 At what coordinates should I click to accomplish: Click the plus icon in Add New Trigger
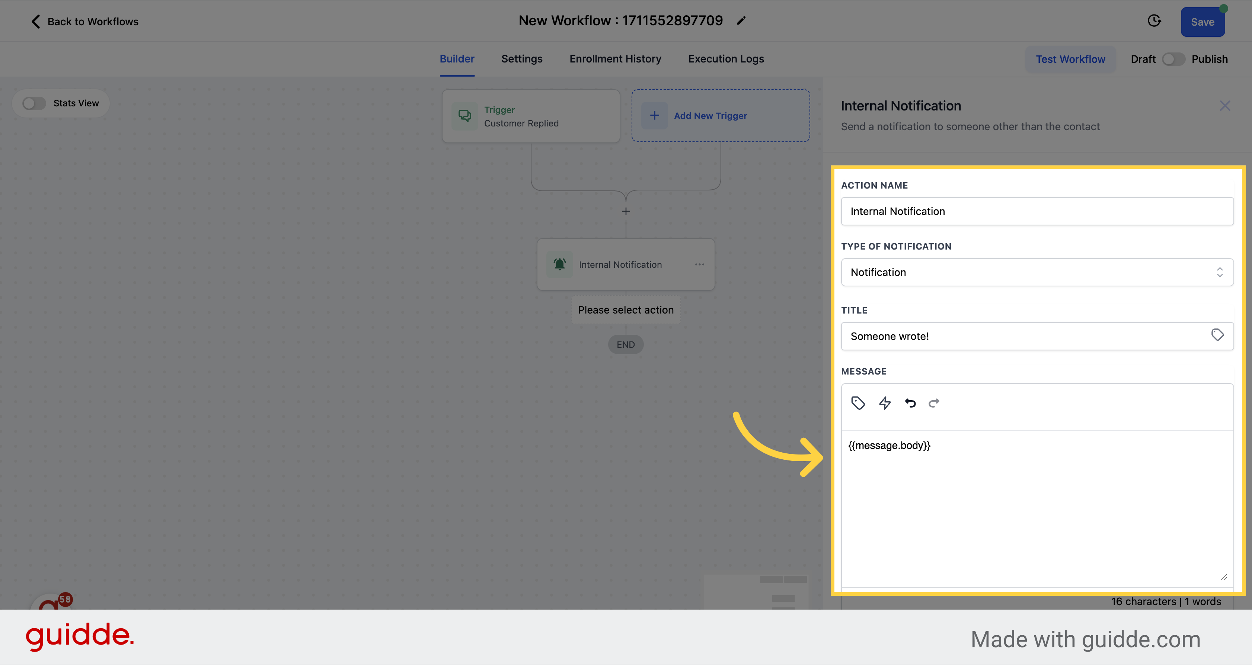tap(654, 116)
